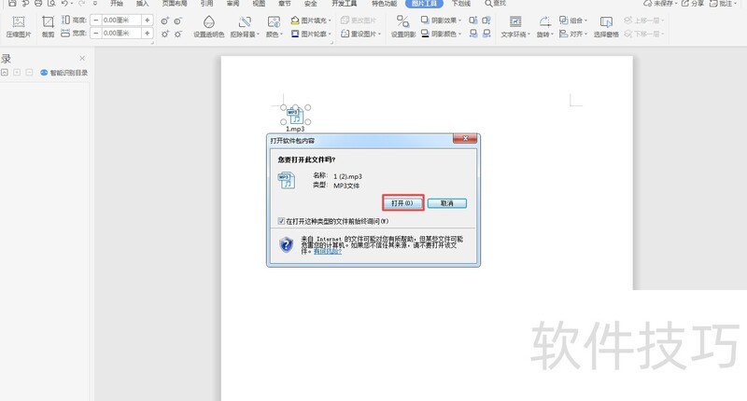Close the 打开软件包内容 dialog
The width and height of the screenshot is (747, 401).
coord(465,138)
